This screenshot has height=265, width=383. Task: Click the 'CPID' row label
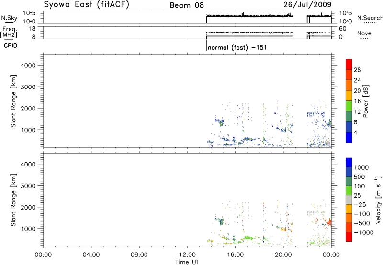11,45
